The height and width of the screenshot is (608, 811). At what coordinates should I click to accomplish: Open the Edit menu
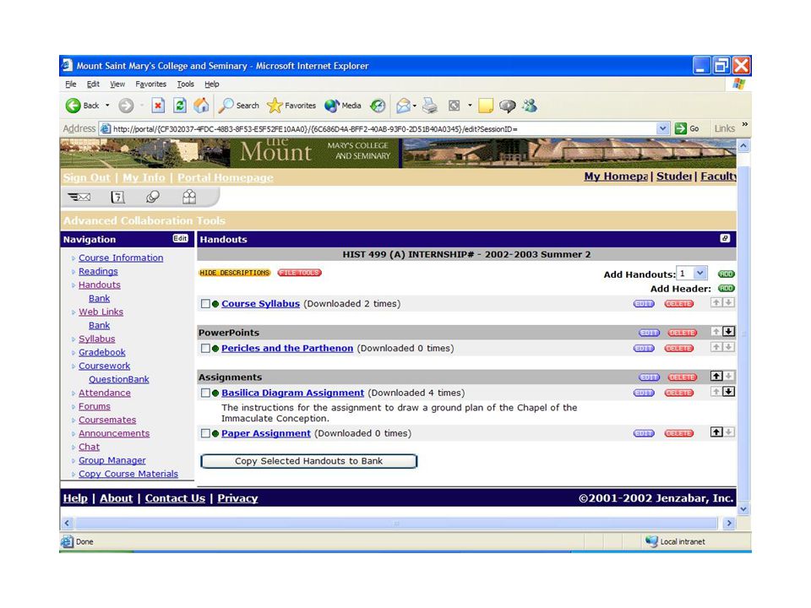[x=93, y=84]
